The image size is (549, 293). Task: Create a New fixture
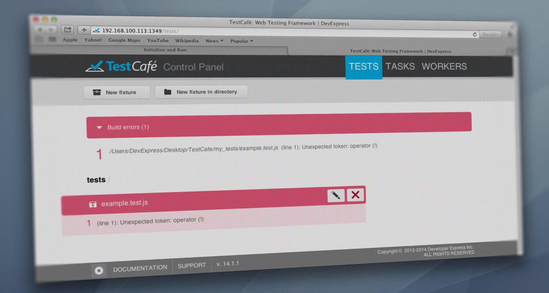click(x=117, y=92)
